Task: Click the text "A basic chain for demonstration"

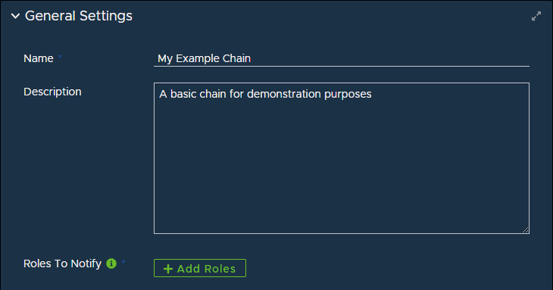Action: (x=240, y=94)
